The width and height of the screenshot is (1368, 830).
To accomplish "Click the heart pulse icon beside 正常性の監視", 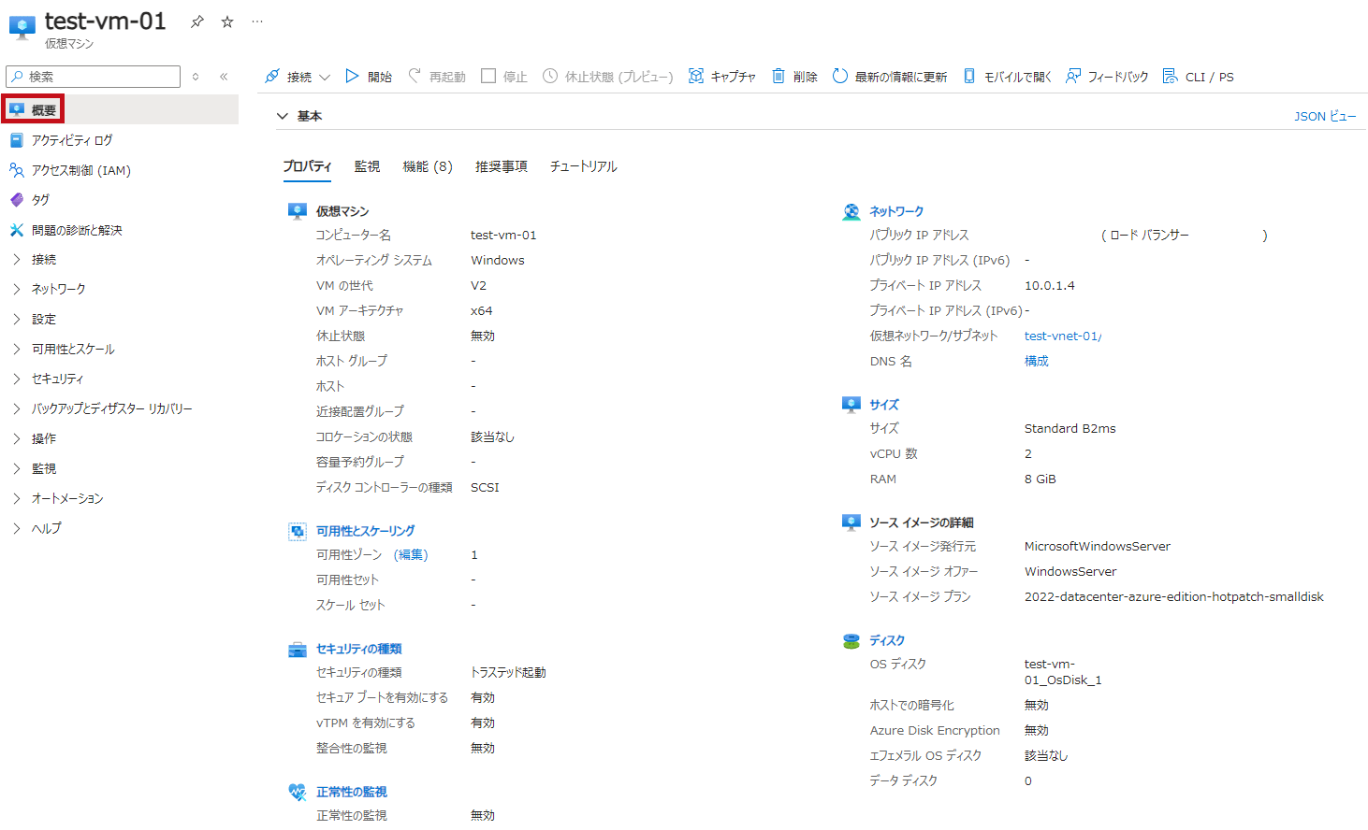I will [x=298, y=792].
